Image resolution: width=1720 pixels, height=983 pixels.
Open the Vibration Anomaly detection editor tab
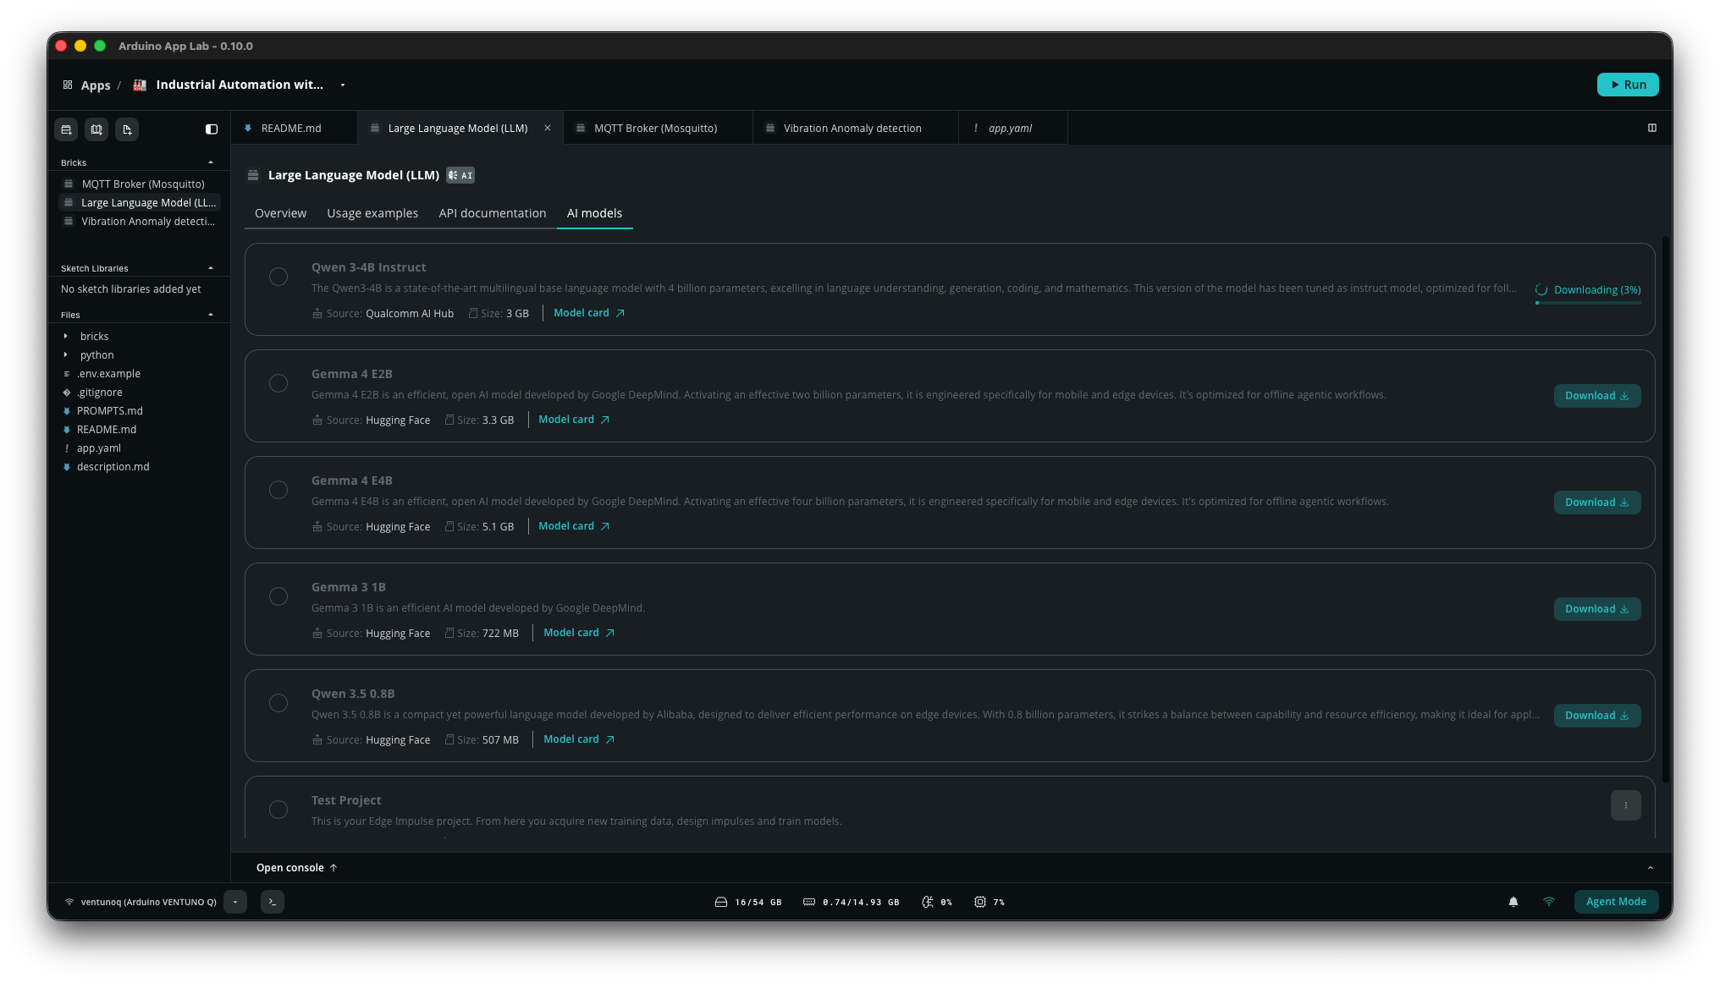click(855, 128)
